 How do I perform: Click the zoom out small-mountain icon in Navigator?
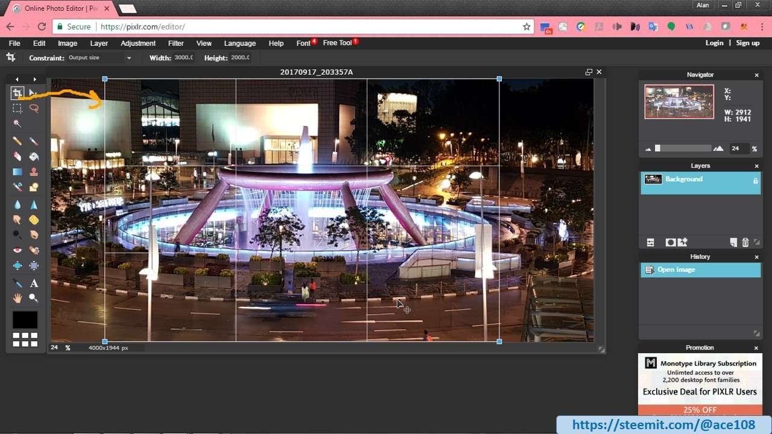click(x=648, y=149)
